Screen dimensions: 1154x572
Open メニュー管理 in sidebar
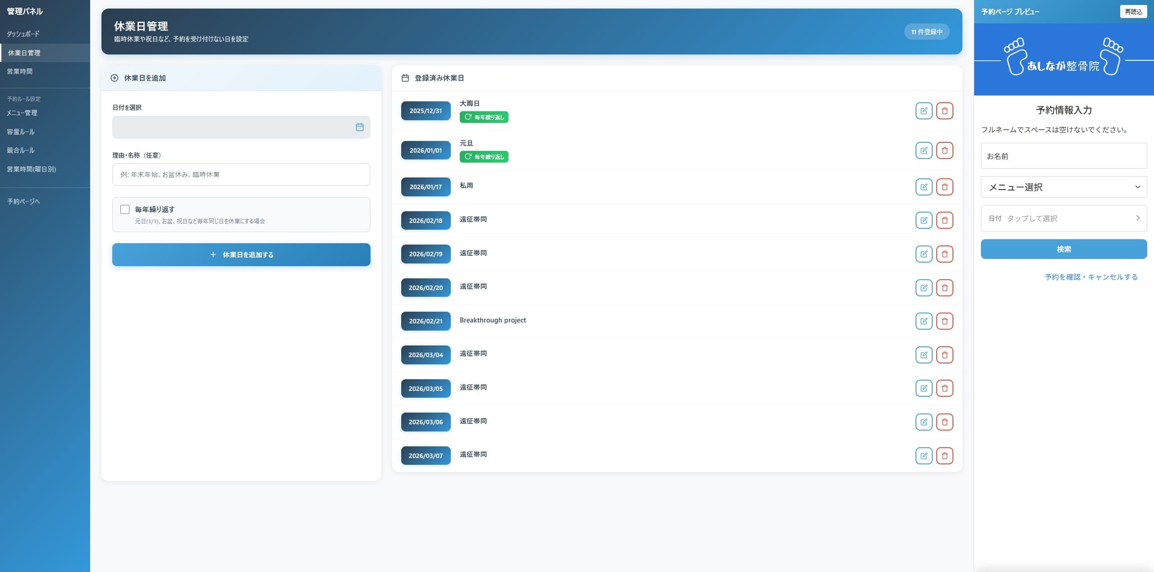22,113
